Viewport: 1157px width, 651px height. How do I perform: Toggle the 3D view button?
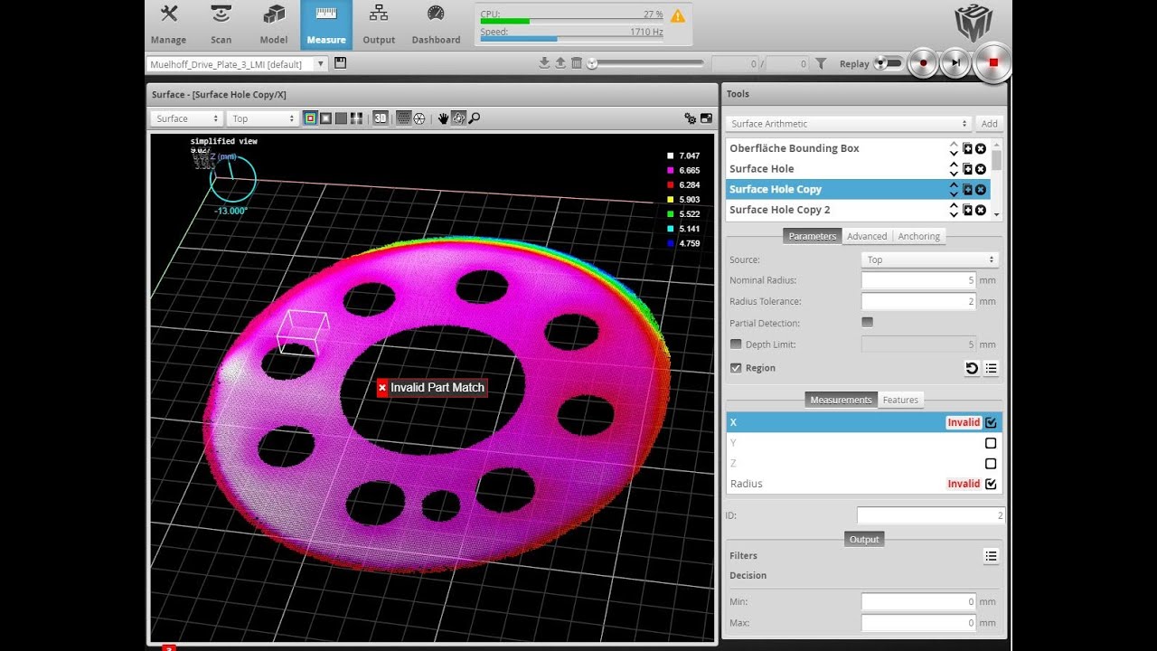pos(381,118)
